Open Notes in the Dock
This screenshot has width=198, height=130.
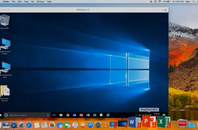point(37,125)
